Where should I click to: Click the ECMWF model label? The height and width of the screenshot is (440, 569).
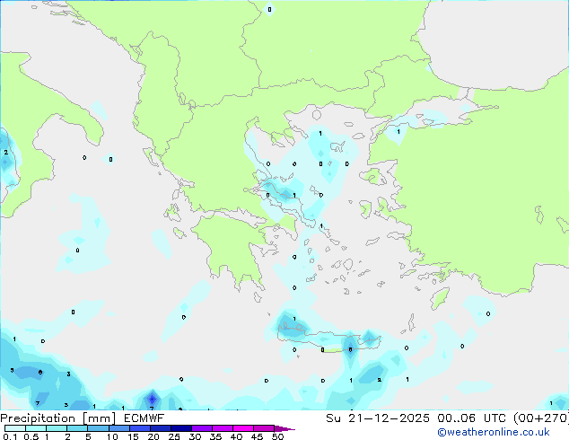144,418
